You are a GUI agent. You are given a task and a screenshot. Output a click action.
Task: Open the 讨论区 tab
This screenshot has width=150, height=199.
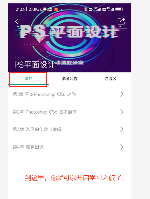point(110,79)
